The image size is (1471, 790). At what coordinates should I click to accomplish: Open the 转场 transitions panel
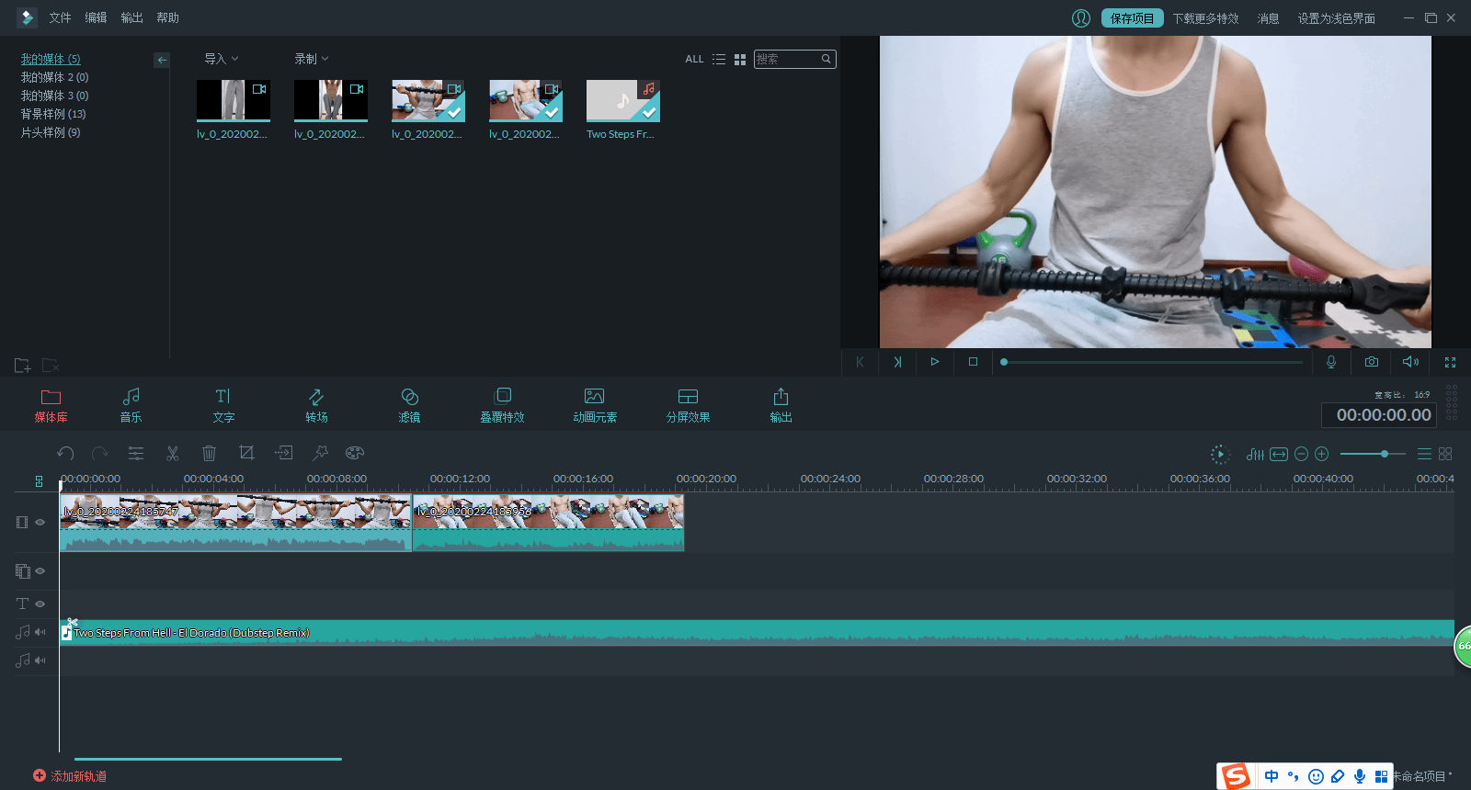(x=316, y=405)
